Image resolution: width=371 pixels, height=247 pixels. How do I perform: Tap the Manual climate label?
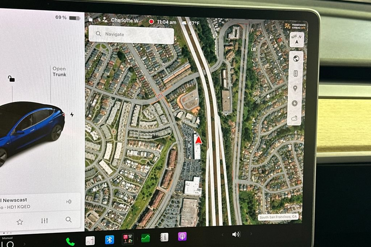7,238
